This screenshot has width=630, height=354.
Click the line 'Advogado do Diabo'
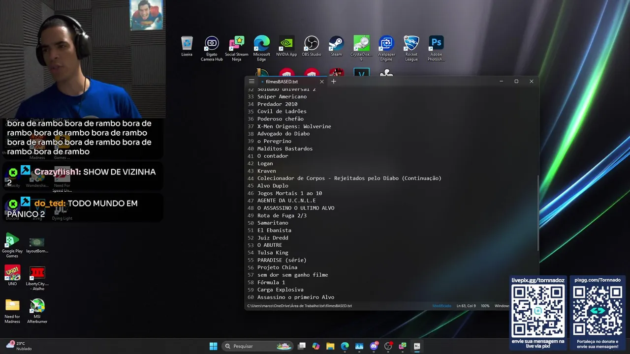[283, 134]
